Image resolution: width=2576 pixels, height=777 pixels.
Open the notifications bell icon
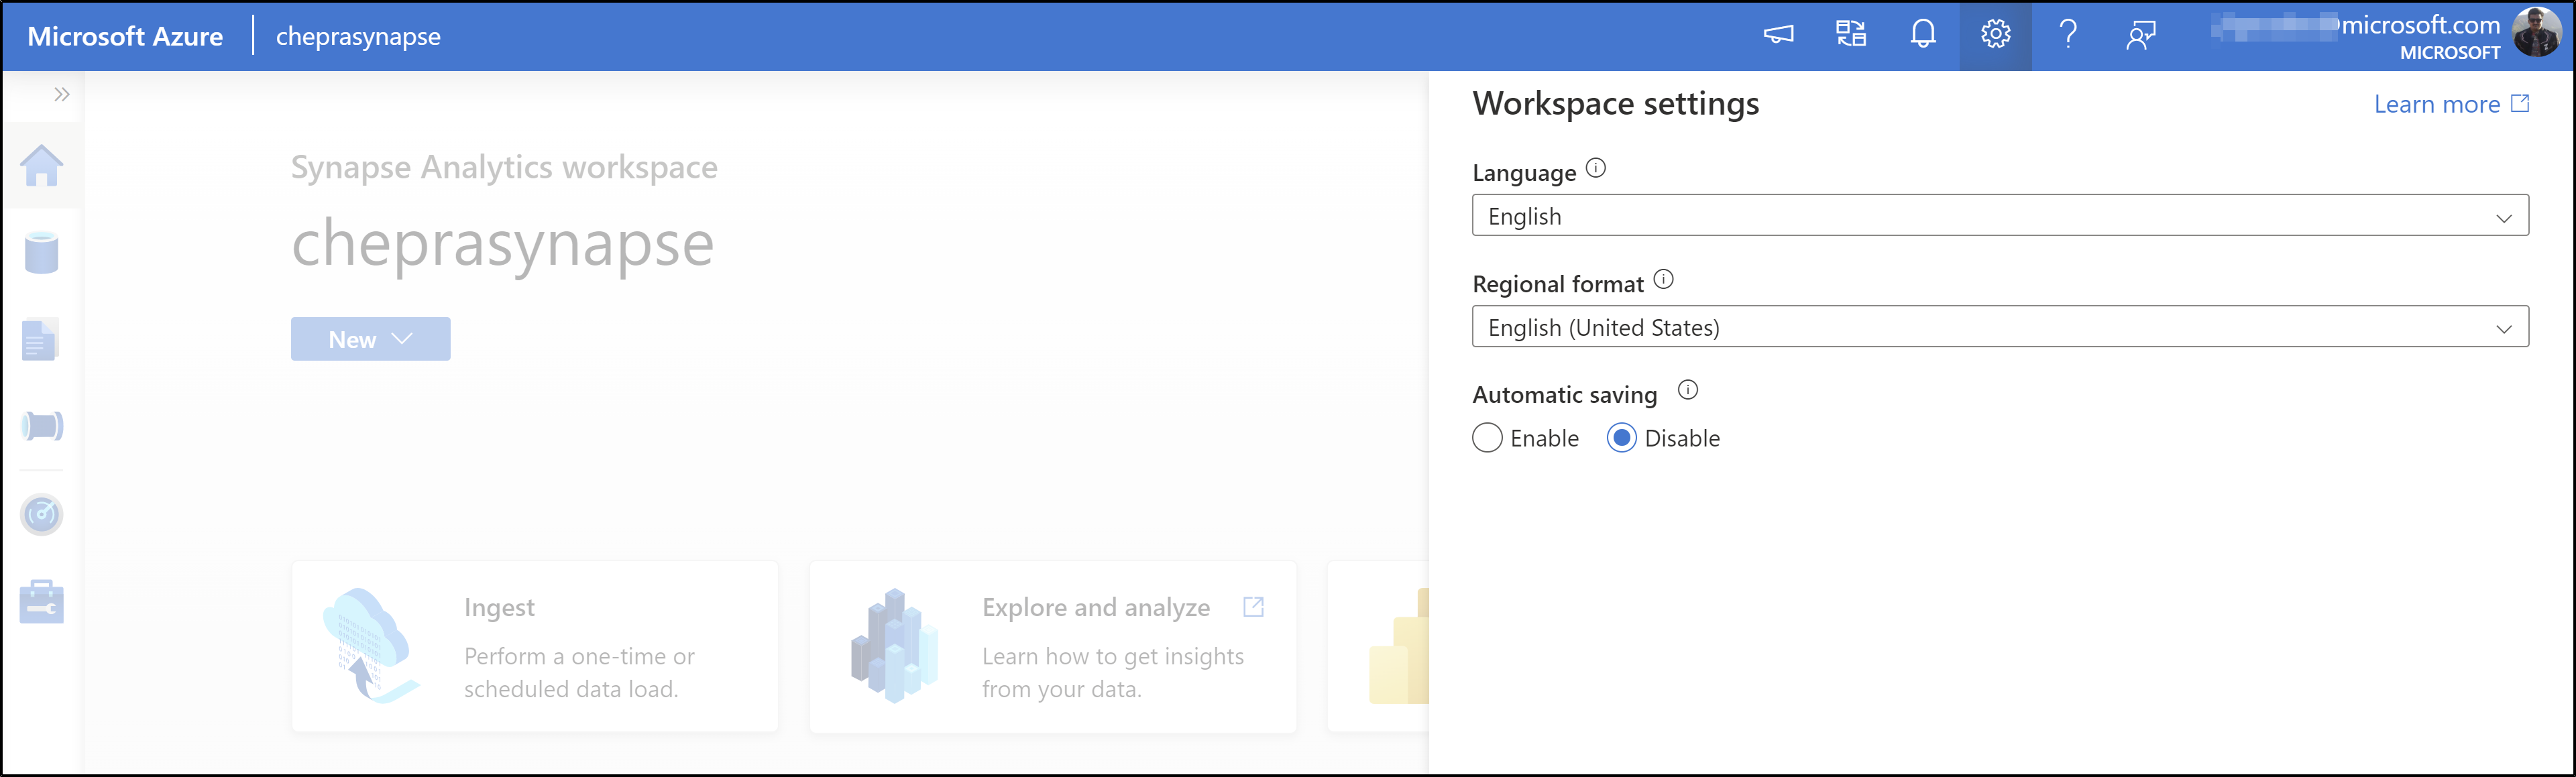point(1923,35)
